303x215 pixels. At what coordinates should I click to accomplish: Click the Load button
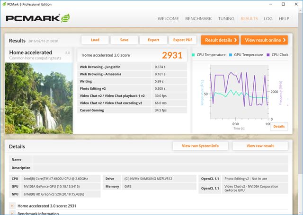(95, 40)
